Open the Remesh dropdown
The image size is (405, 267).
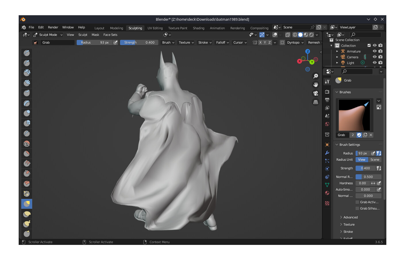pos(314,42)
